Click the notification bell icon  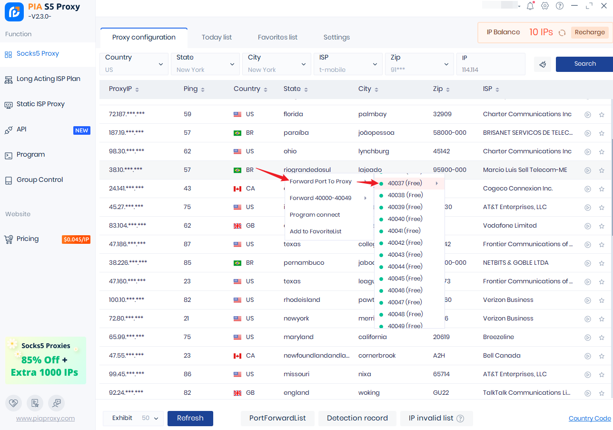[530, 6]
